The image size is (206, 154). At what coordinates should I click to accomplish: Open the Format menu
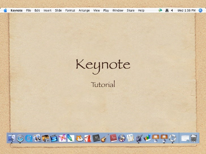point(70,10)
